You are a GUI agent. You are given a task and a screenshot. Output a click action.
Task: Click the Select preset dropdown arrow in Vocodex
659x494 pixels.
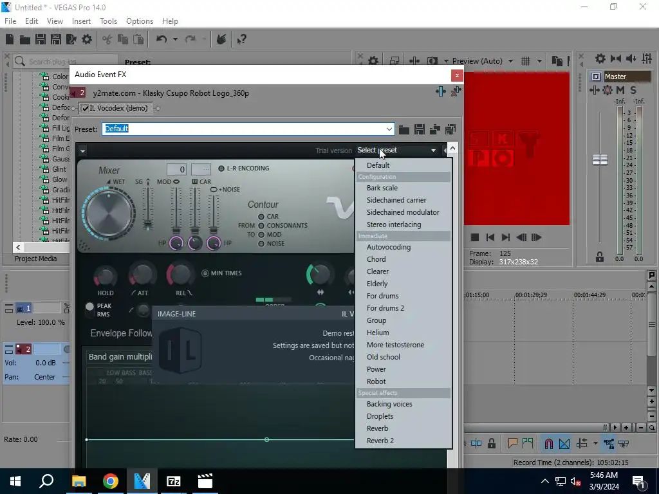(x=433, y=151)
